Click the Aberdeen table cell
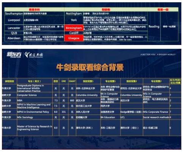This screenshot has height=152, width=184. (14, 38)
